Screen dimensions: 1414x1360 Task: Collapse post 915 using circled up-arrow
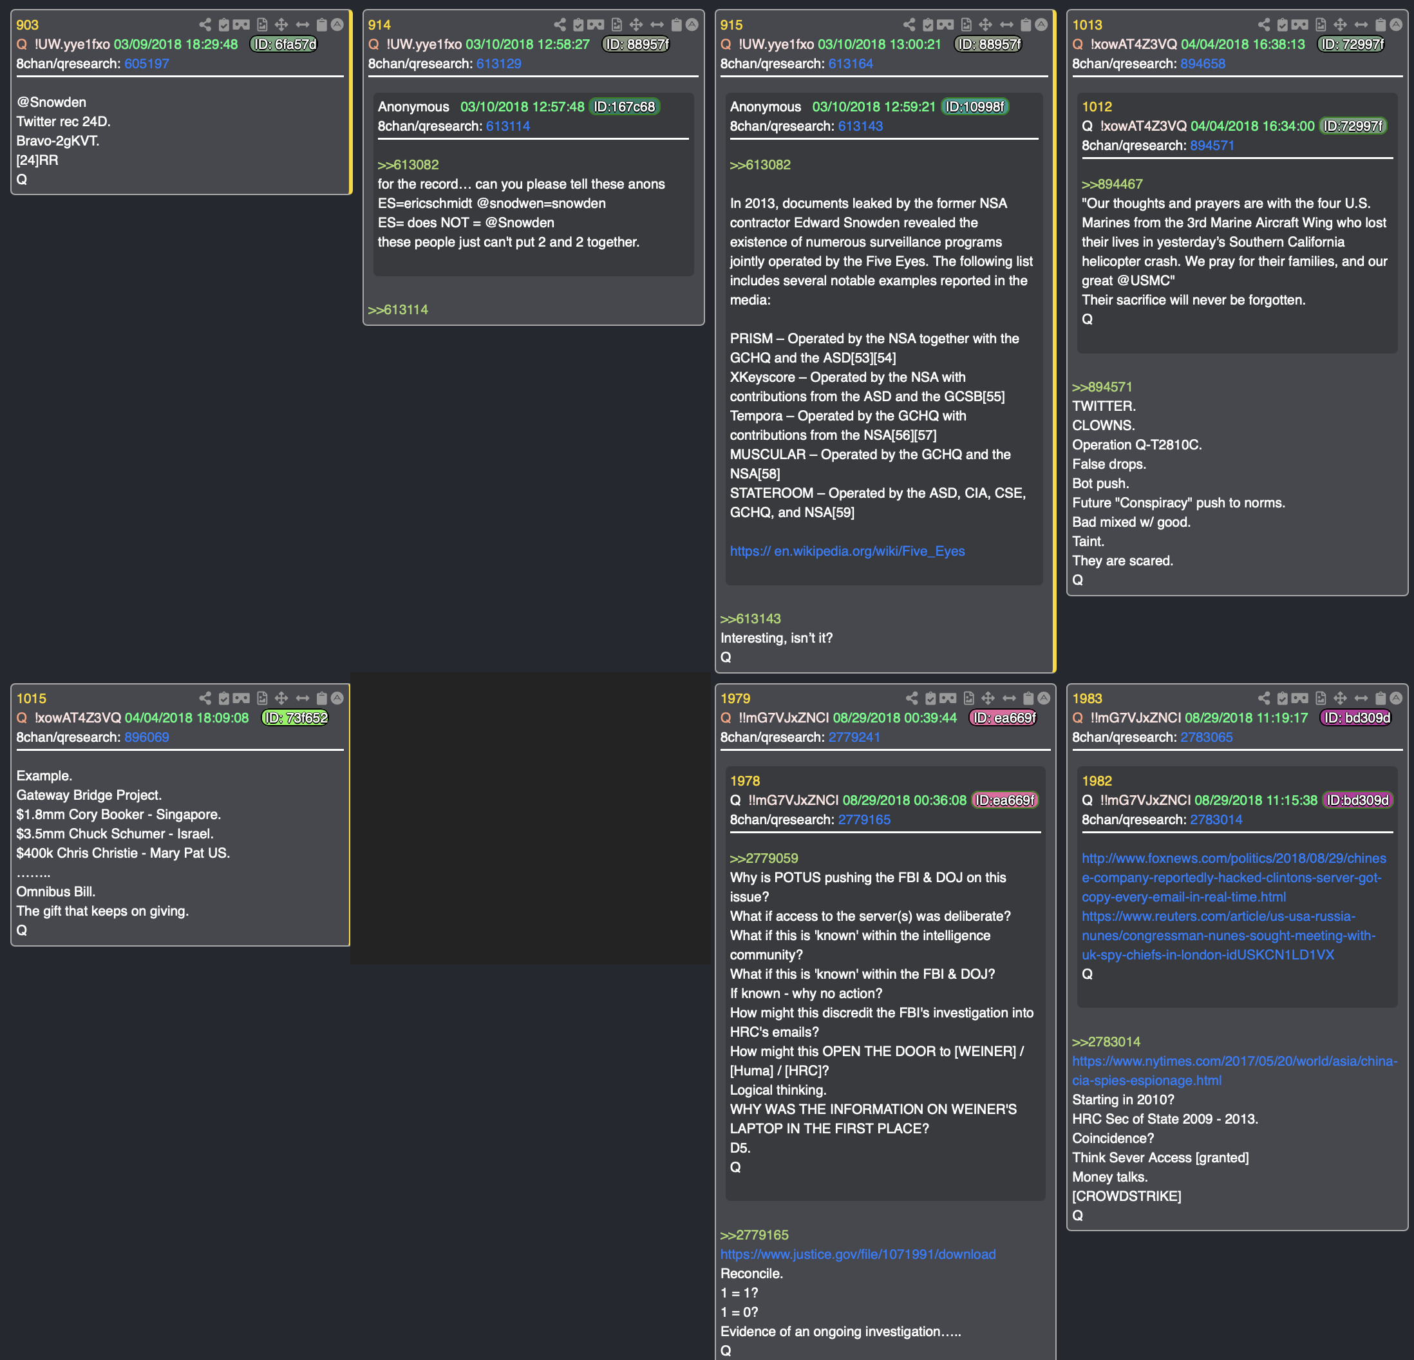[x=1041, y=24]
